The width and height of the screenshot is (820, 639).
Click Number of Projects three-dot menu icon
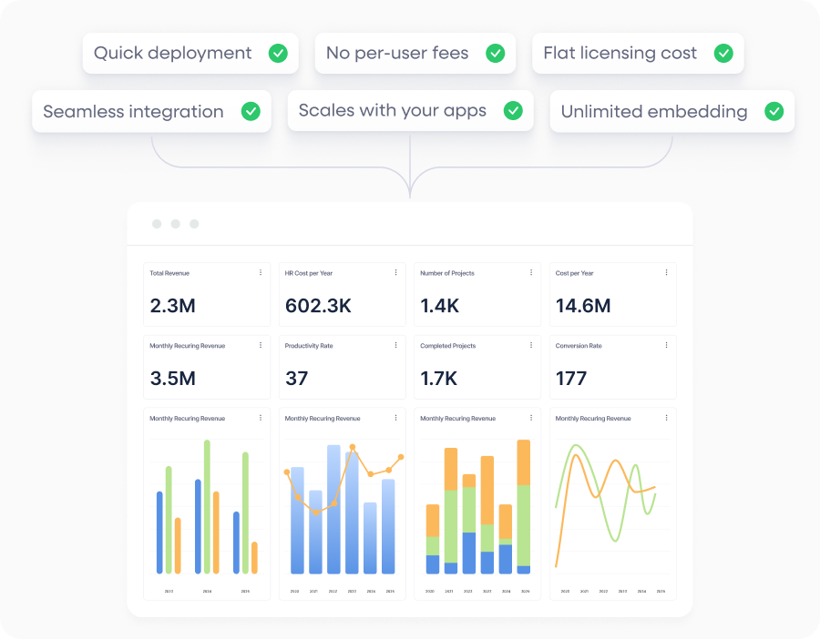[x=531, y=273]
